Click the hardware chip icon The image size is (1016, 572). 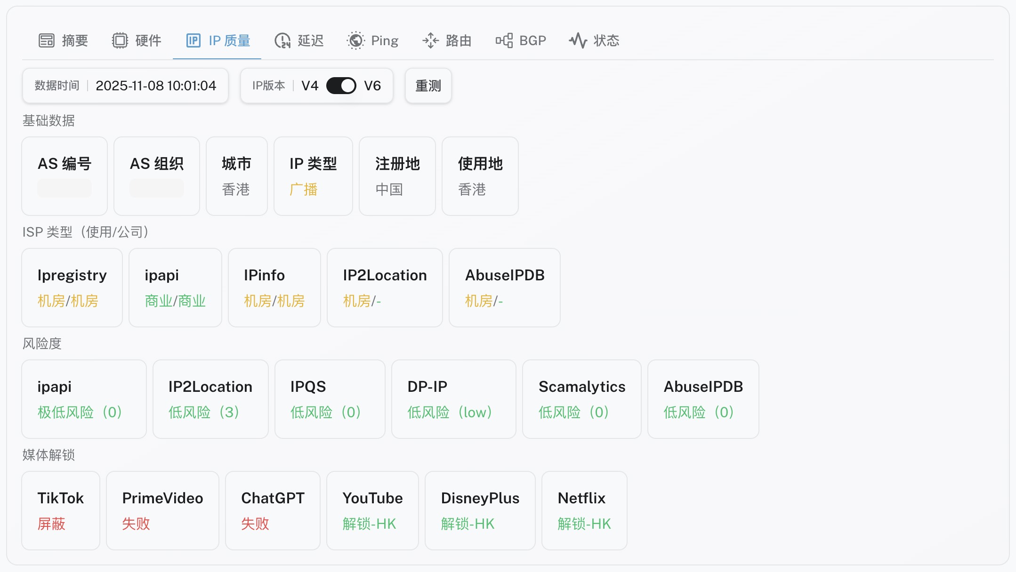(x=120, y=40)
